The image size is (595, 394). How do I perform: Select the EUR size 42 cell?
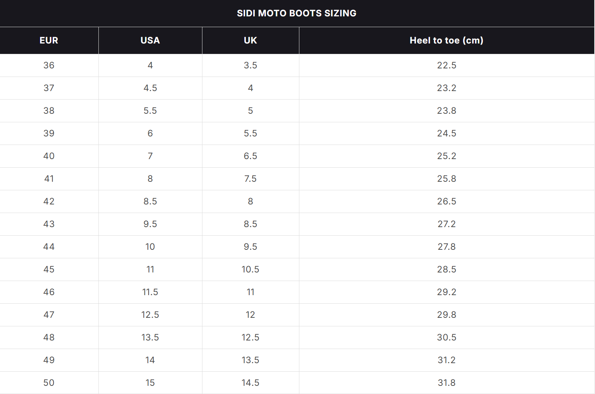coord(49,201)
